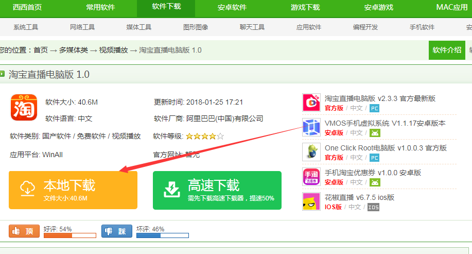
Task: Open the Taobao Live v2.3.3 pink app icon
Action: point(311,103)
